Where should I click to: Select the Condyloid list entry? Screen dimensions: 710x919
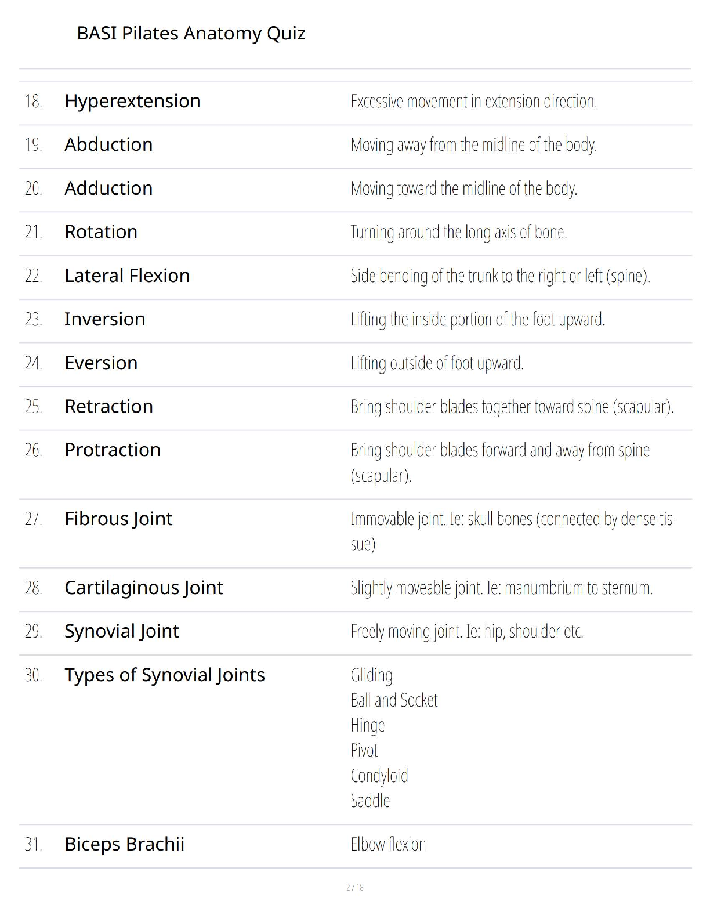coord(379,776)
